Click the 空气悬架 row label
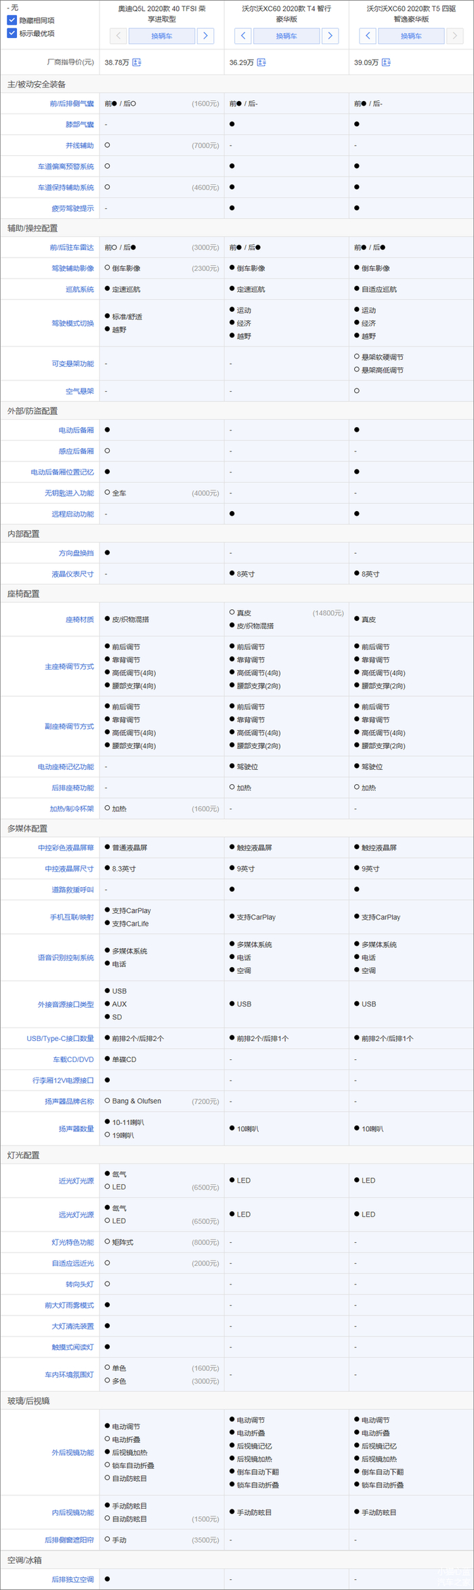 coord(80,391)
